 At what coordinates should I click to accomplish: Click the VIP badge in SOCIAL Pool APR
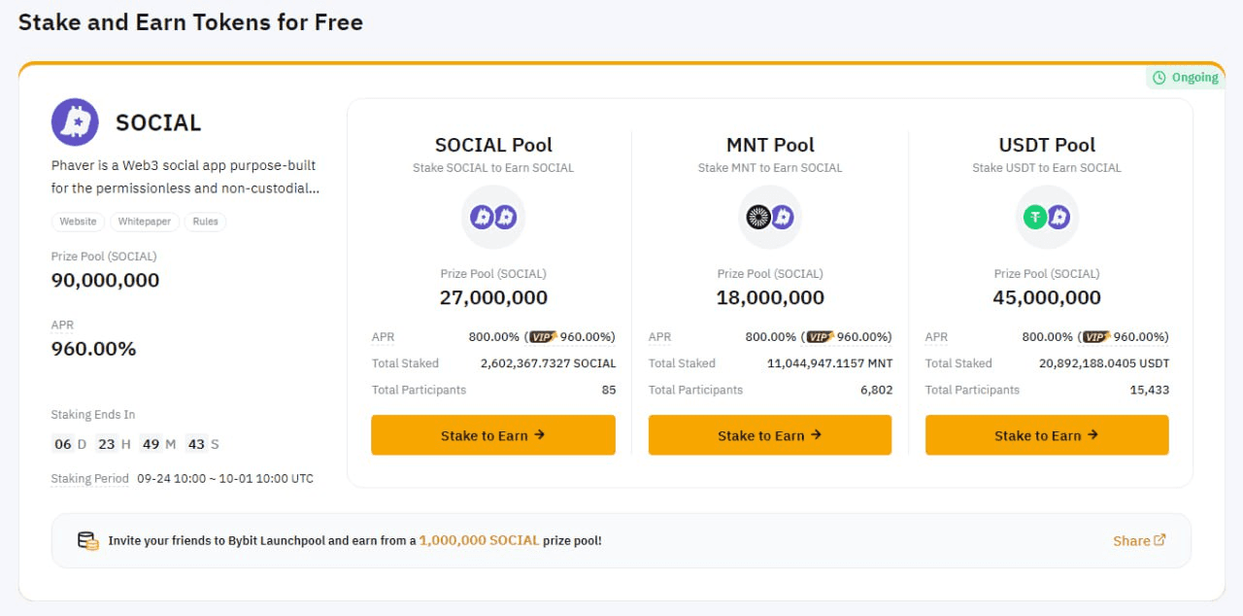[543, 337]
